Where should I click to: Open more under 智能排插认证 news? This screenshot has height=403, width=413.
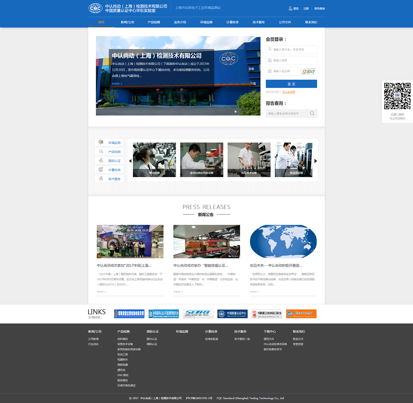pyautogui.click(x=178, y=292)
